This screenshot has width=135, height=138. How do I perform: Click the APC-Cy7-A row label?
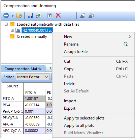click(x=13, y=131)
